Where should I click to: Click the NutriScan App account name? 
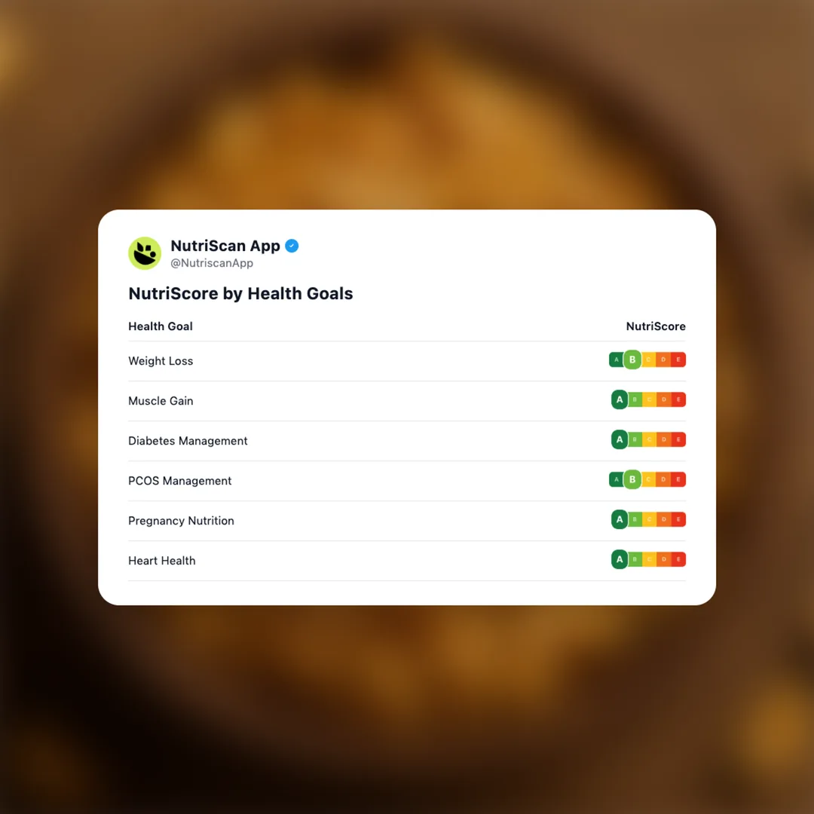click(226, 245)
